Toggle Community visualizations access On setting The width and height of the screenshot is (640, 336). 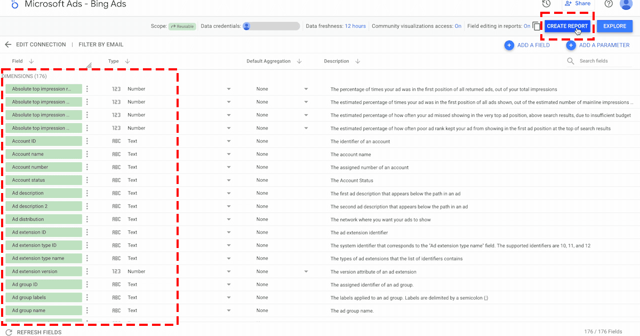coord(458,26)
